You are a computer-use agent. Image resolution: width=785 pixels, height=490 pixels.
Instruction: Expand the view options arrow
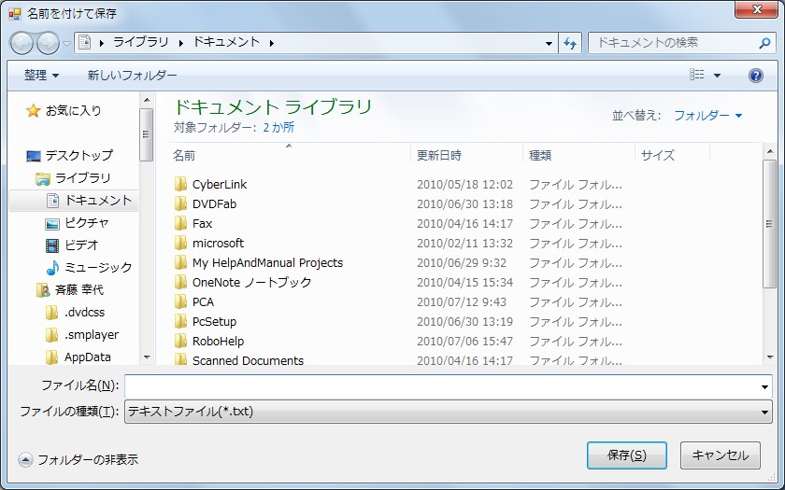tap(717, 76)
